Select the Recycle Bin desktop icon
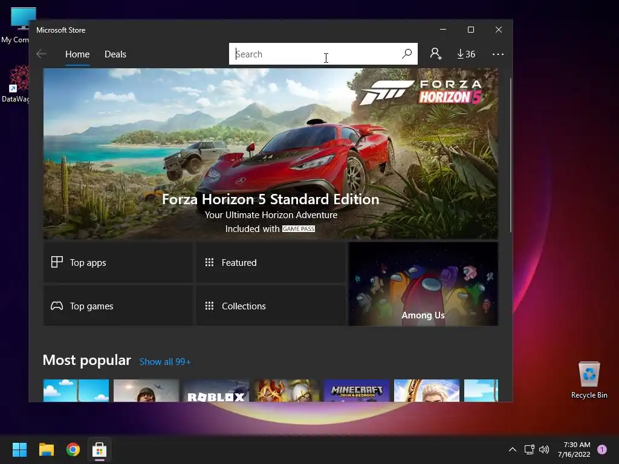Viewport: 619px width, 464px height. point(589,380)
